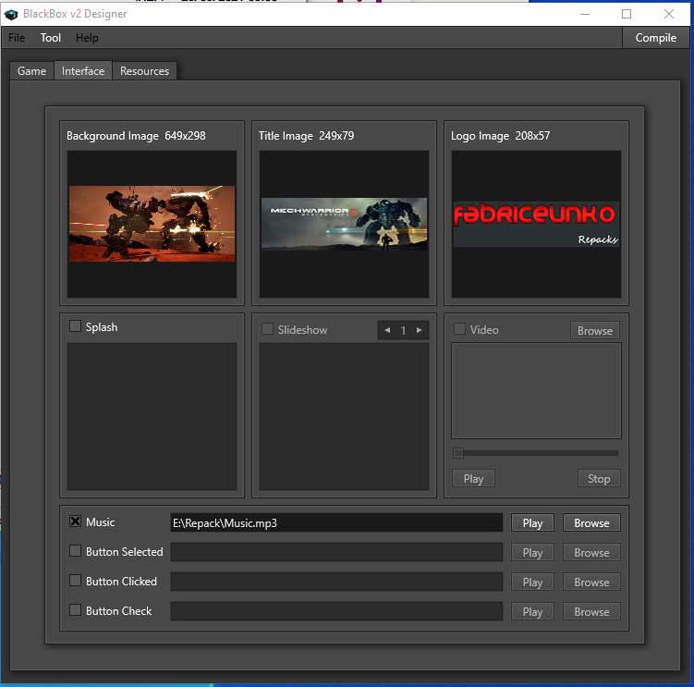Viewport: 694px width, 687px height.
Task: Open the Help menu
Action: click(x=87, y=38)
